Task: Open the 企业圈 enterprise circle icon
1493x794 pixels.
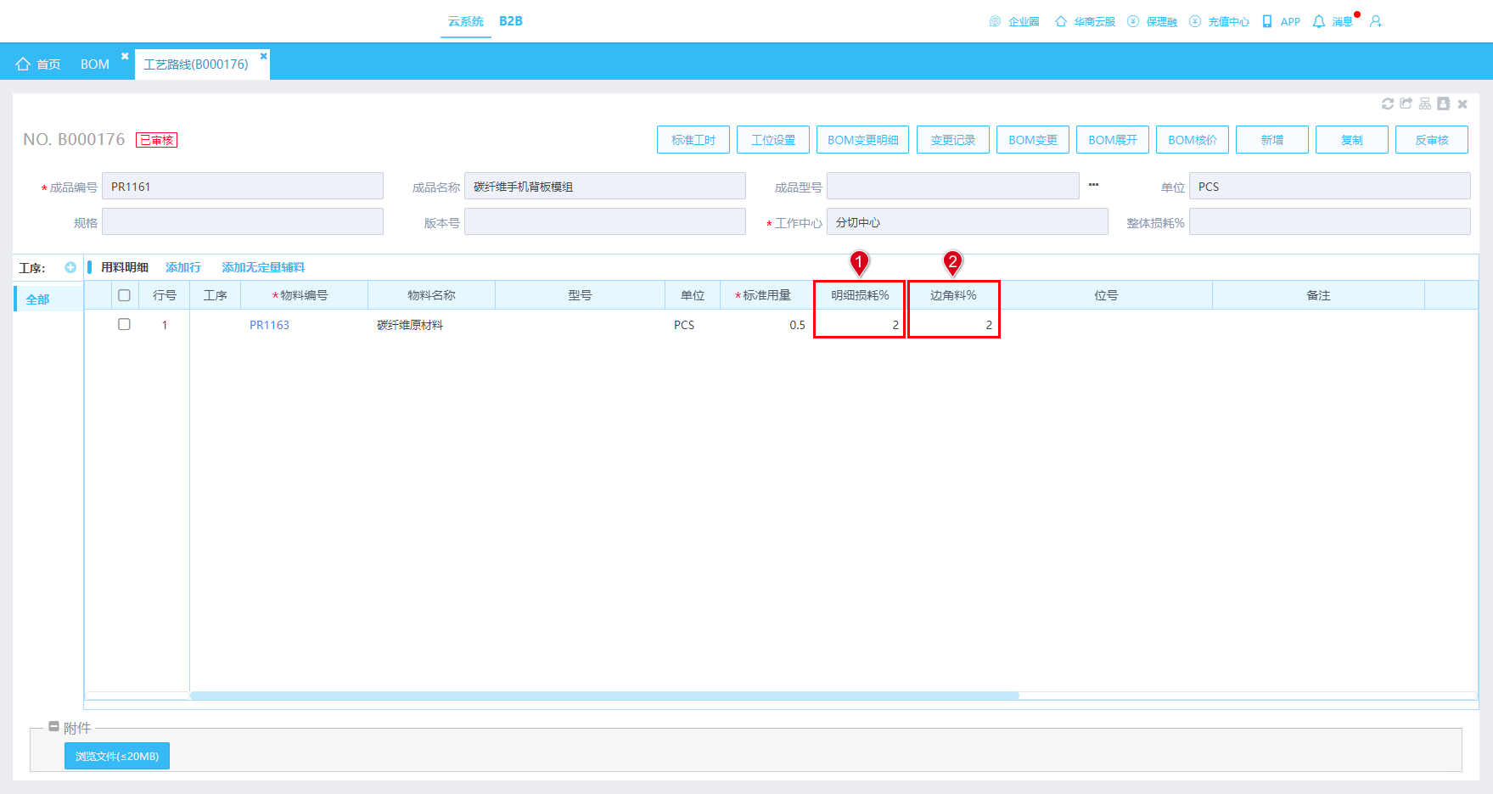Action: (x=995, y=21)
